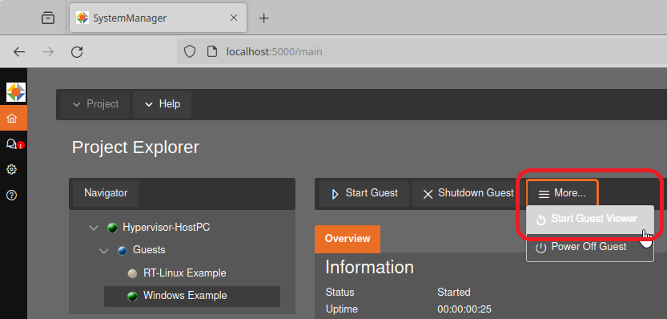The width and height of the screenshot is (667, 319).
Task: Click the browser forward arrow
Action: click(x=48, y=52)
